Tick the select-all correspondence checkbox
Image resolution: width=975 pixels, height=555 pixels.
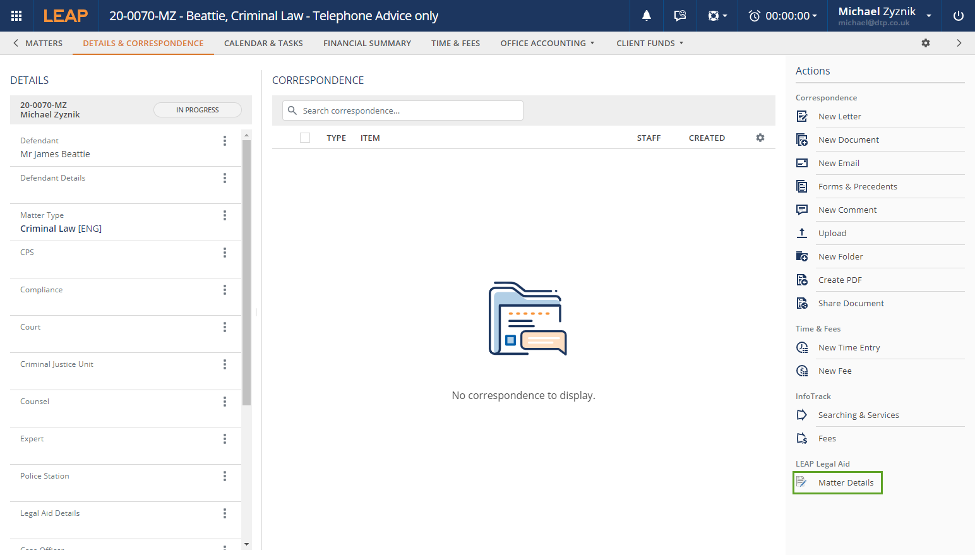[305, 138]
